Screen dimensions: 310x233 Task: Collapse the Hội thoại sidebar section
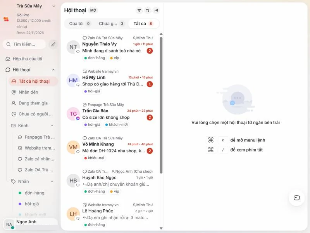pyautogui.click(x=53, y=70)
